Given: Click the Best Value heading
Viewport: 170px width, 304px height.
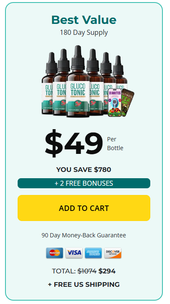Looking at the screenshot, I should 84,20.
